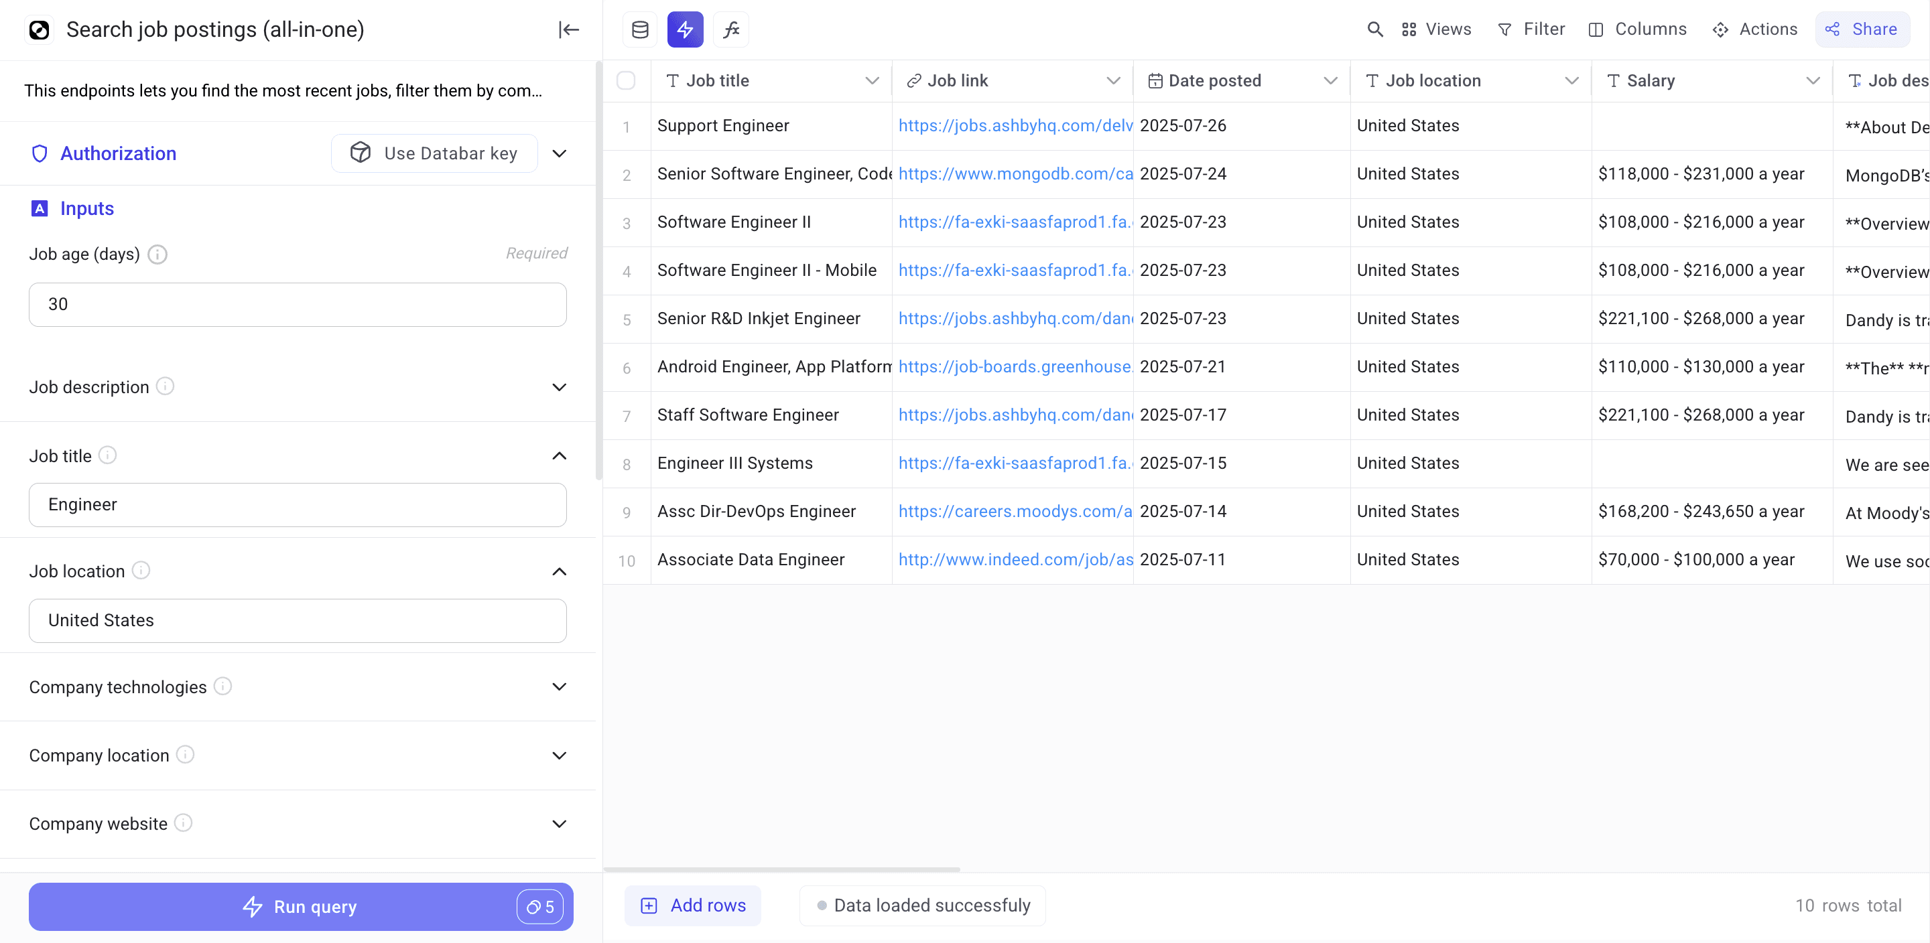This screenshot has height=943, width=1930.
Task: Click the Job age days input
Action: click(298, 304)
